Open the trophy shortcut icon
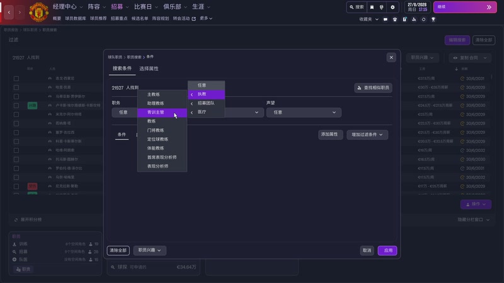The width and height of the screenshot is (504, 283). pyautogui.click(x=433, y=19)
